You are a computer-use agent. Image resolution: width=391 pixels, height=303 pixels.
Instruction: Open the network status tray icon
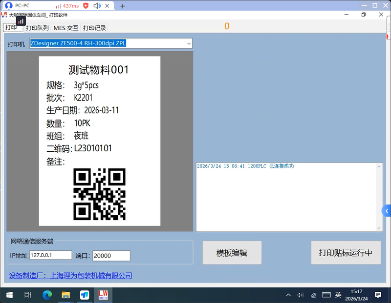click(x=313, y=295)
